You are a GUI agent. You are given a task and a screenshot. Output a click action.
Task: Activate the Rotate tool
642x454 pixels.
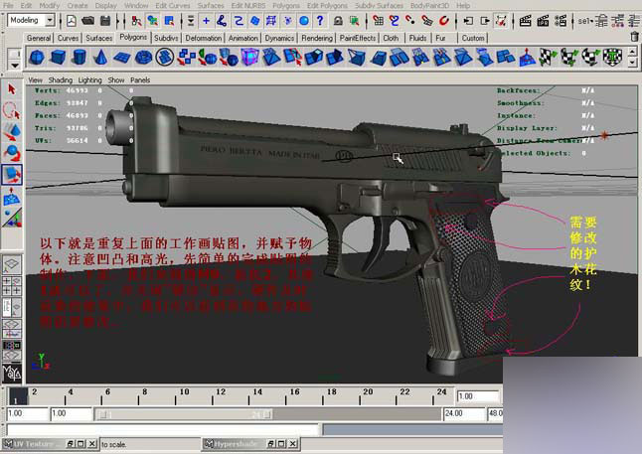(12, 153)
